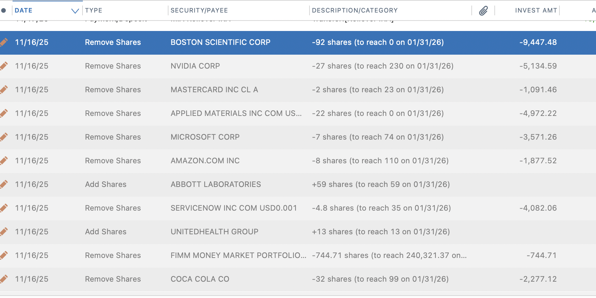Click 'Remove Shares' type on Coca Cola row
The width and height of the screenshot is (596, 298).
click(113, 279)
